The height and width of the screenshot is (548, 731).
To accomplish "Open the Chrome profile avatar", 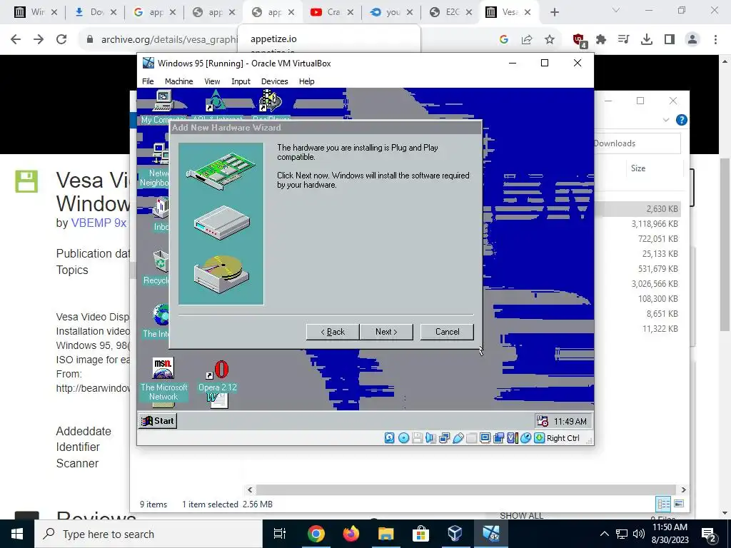I will click(x=692, y=40).
